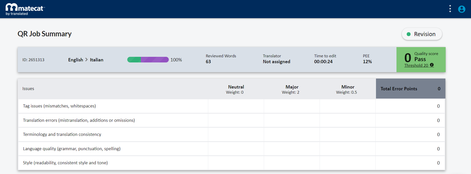Screen dimensions: 471x174
Task: Click the green status dot on Revision
Action: (x=409, y=34)
